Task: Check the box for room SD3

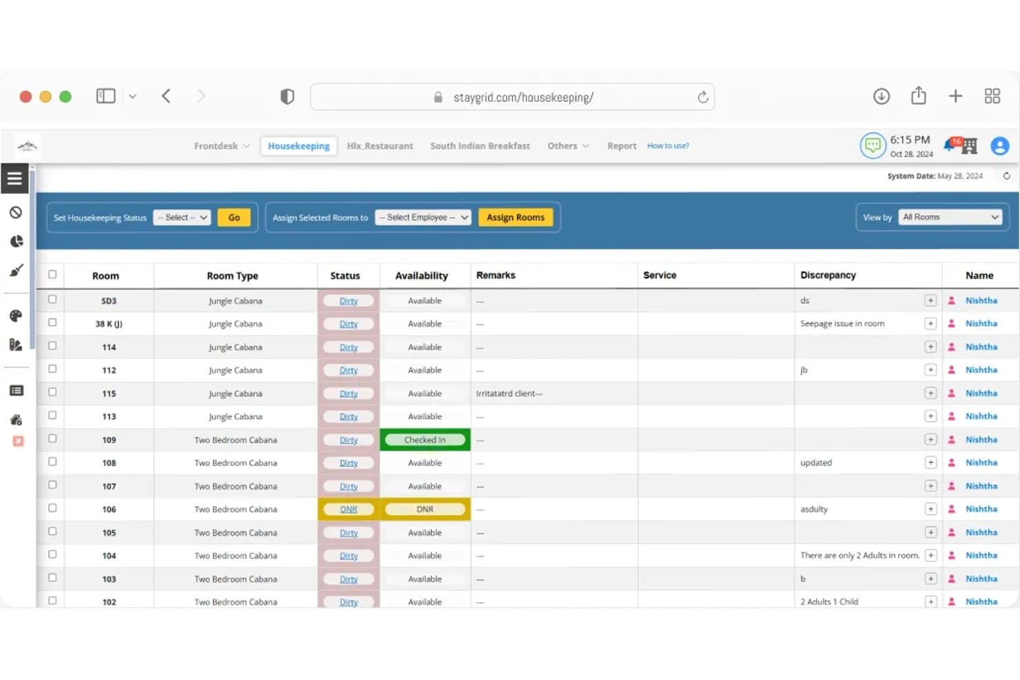Action: coord(52,300)
